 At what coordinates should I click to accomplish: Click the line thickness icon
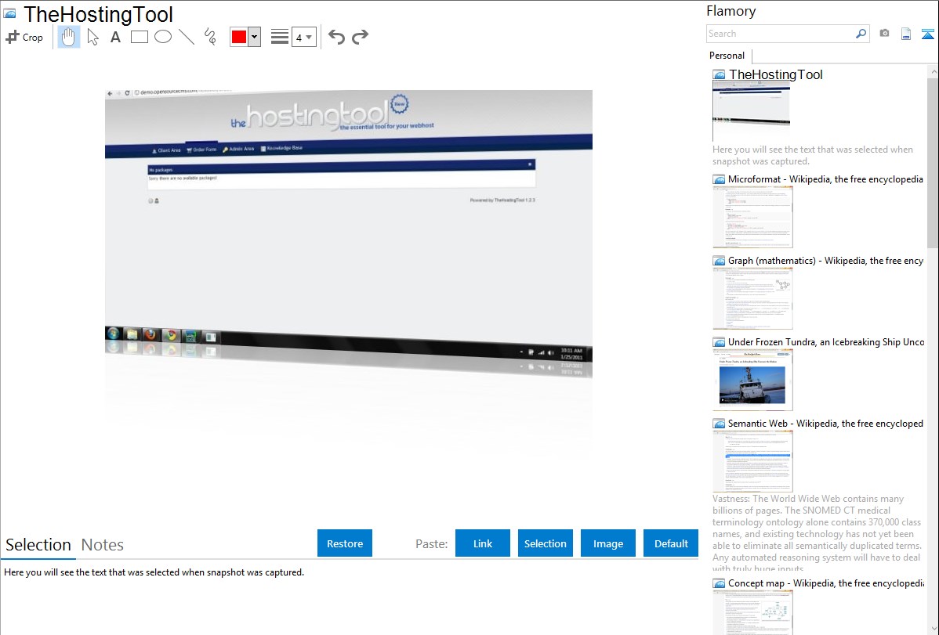click(279, 37)
